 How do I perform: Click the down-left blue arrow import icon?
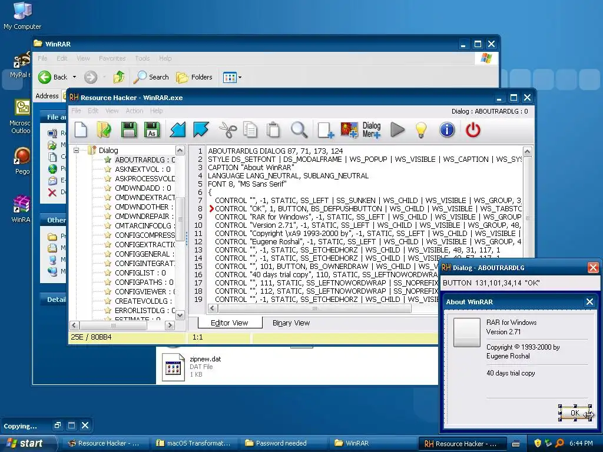(x=178, y=129)
